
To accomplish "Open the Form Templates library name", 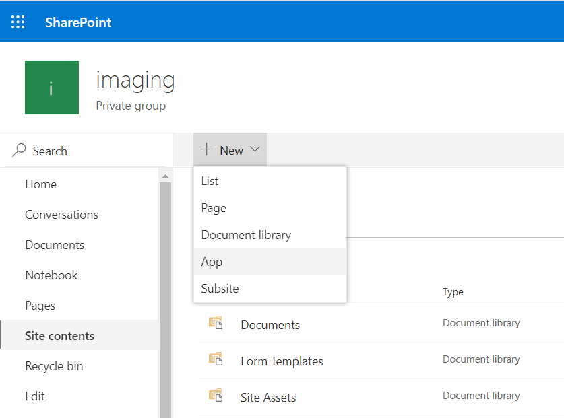I will tap(282, 361).
